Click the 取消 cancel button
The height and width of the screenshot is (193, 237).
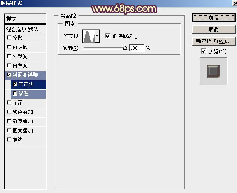click(214, 29)
